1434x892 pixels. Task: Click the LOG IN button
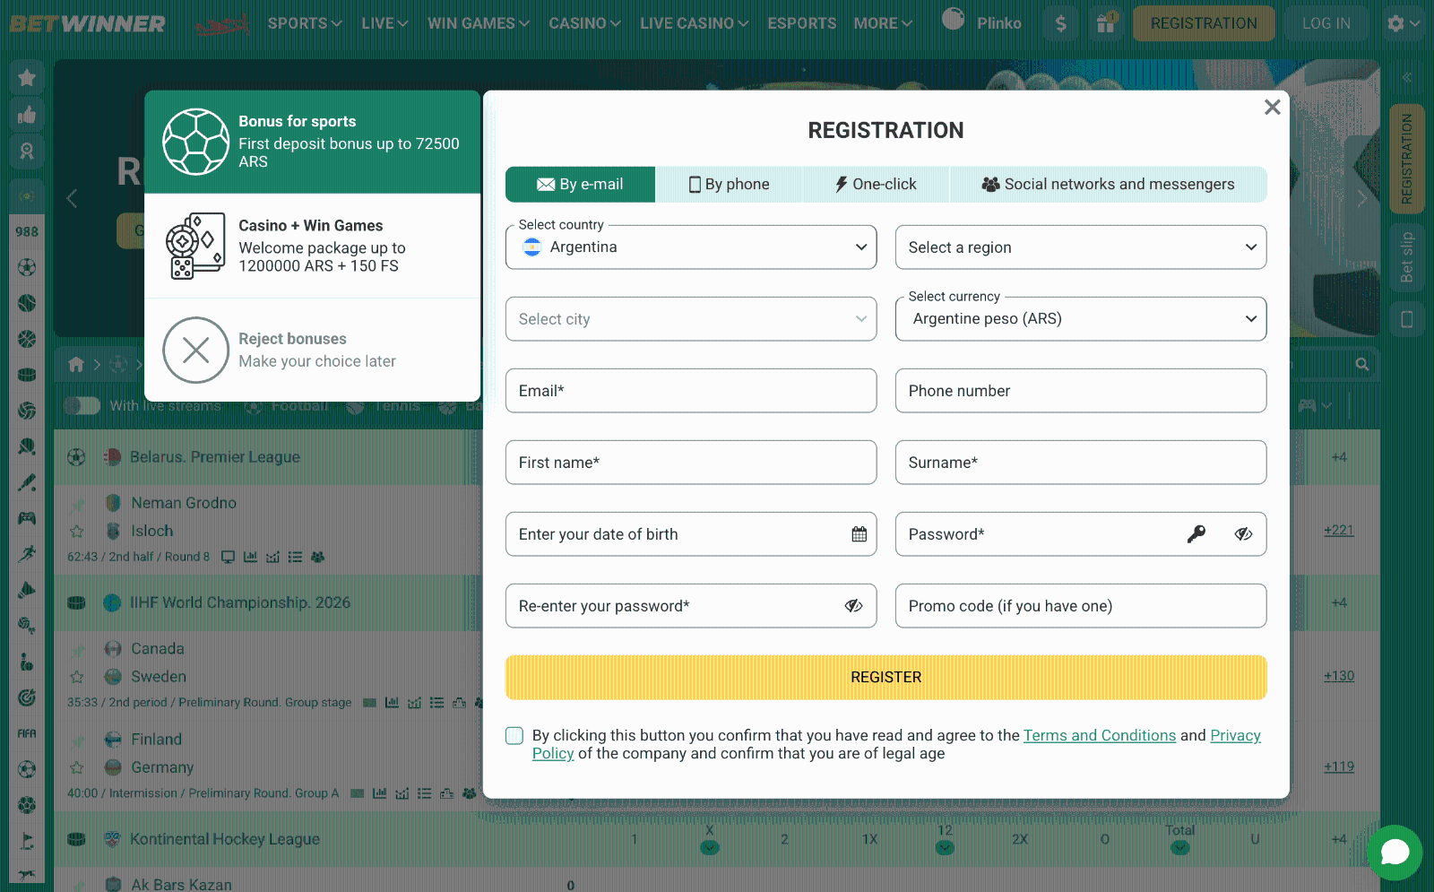[x=1326, y=23]
